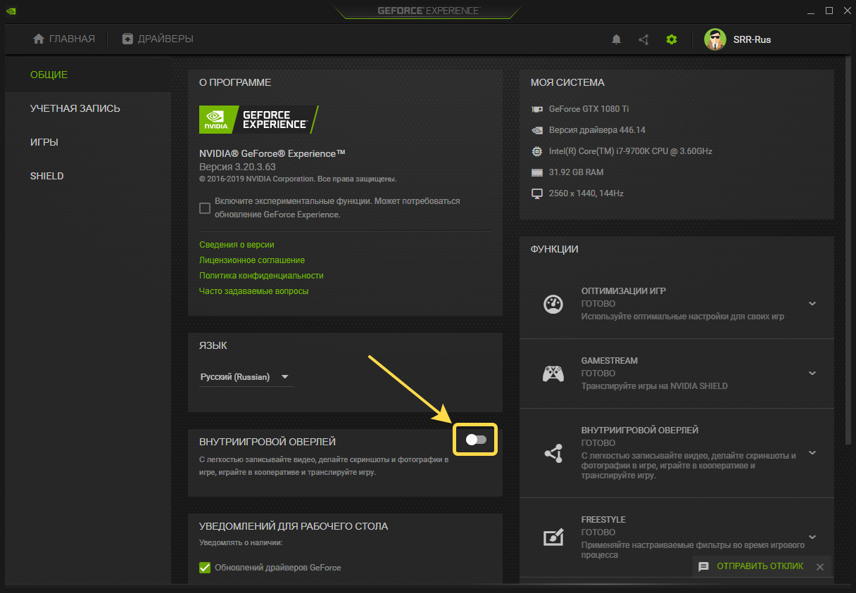Click the in-game overlay share icon in Functions

(x=553, y=453)
